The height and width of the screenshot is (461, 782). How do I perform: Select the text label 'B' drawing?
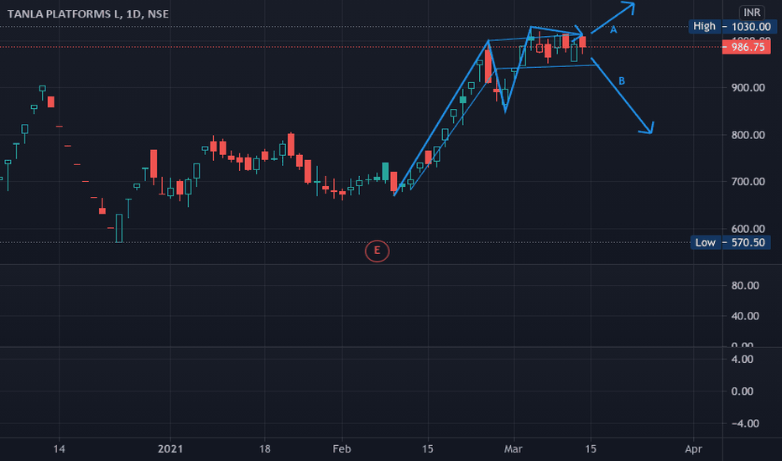click(622, 80)
